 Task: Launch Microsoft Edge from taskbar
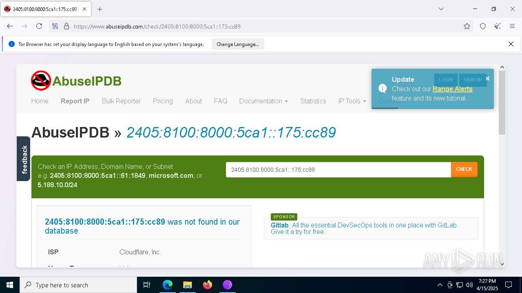(168, 285)
